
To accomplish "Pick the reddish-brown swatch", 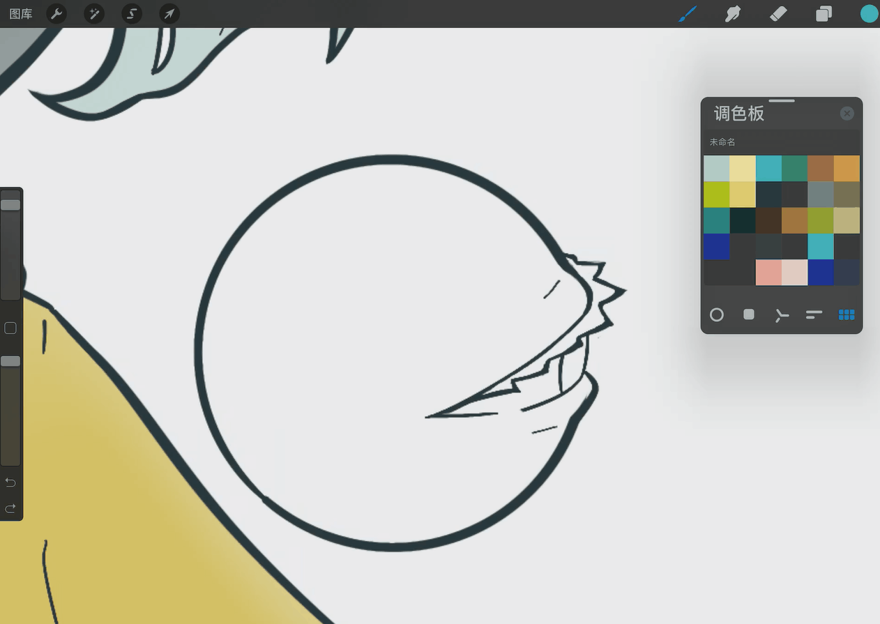I will tap(821, 169).
